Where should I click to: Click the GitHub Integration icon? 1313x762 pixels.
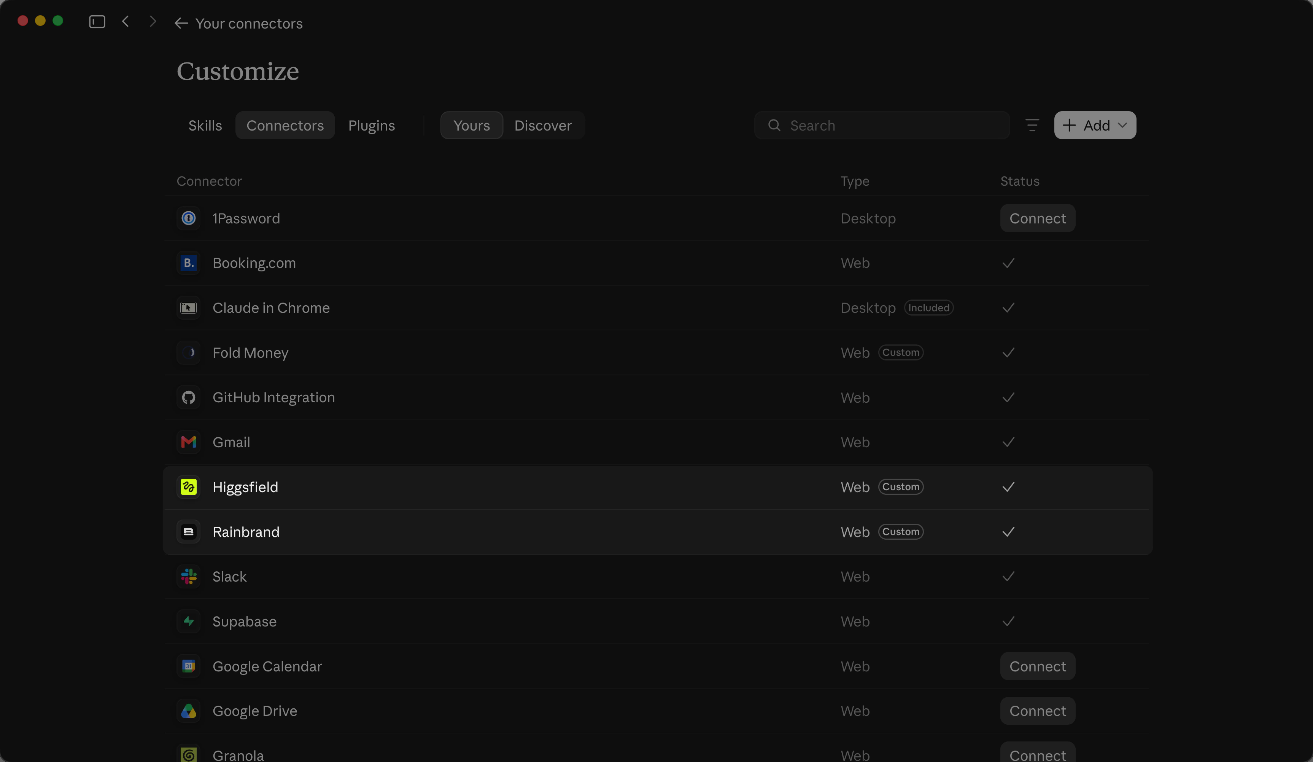189,397
